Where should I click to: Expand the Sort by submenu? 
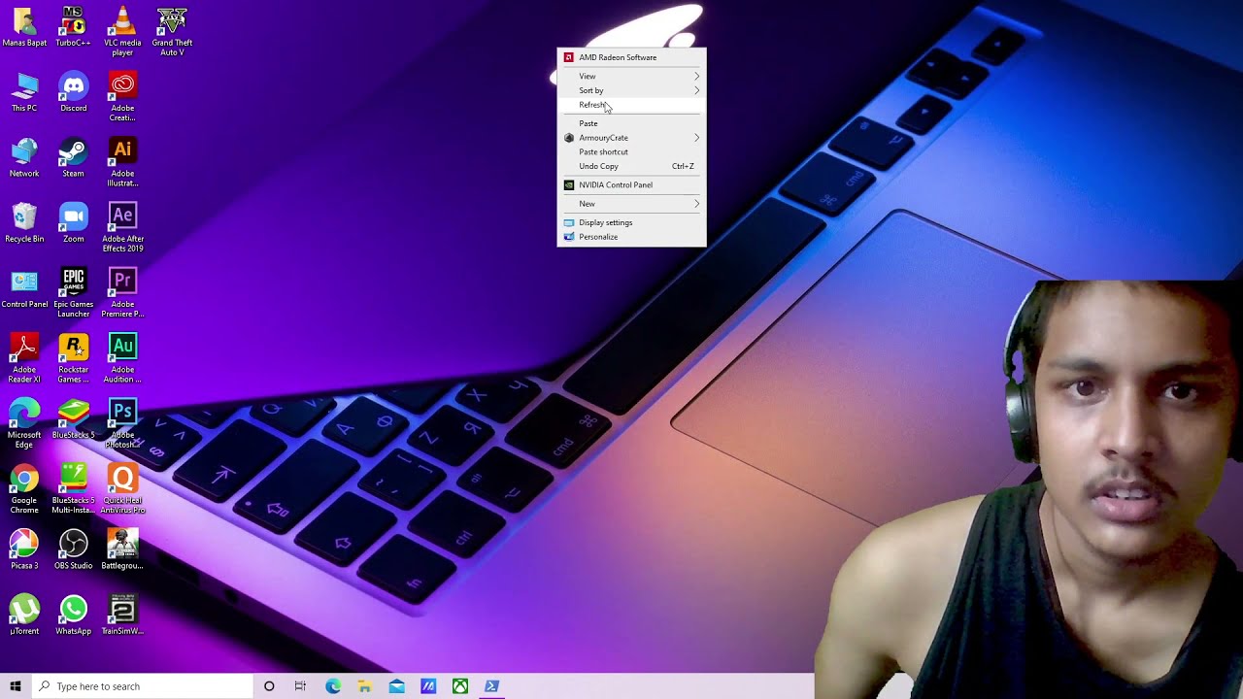[631, 90]
